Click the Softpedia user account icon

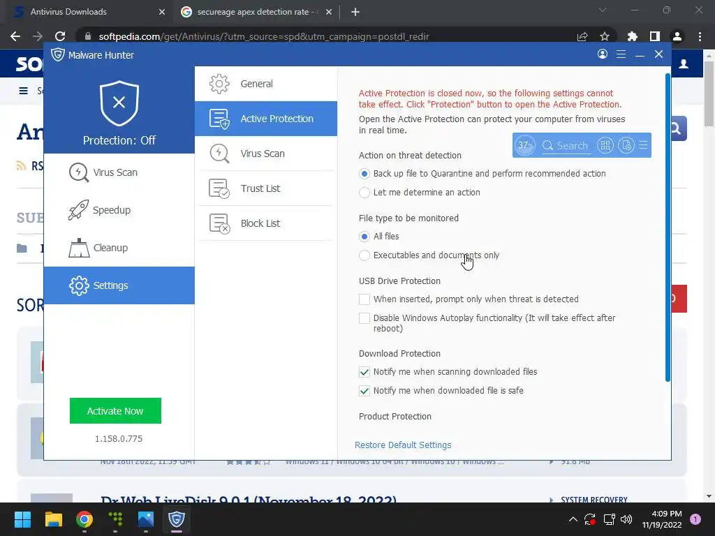point(684,64)
